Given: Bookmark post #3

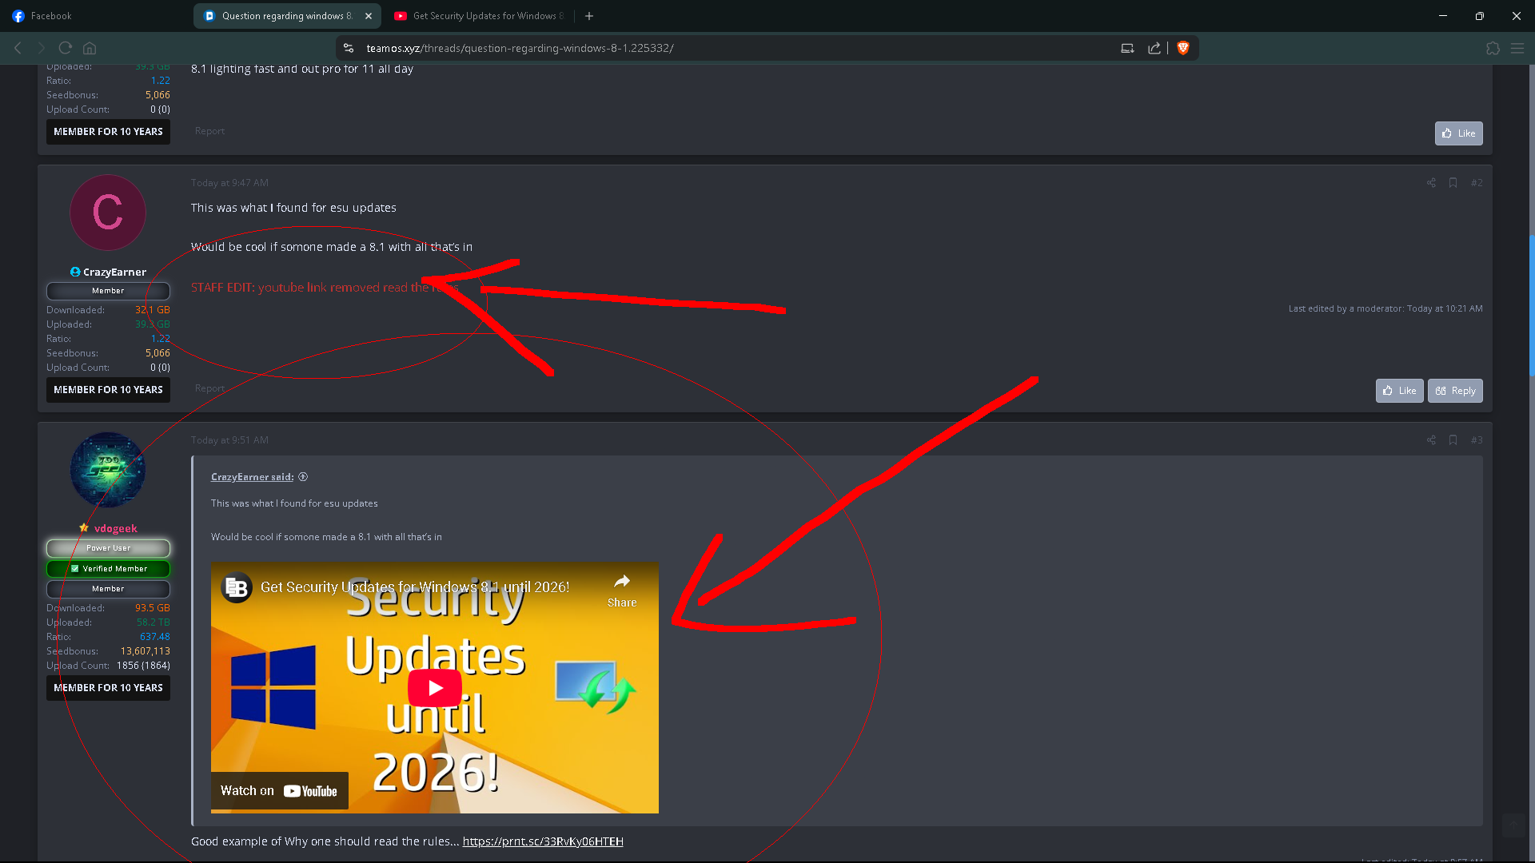Looking at the screenshot, I should coord(1453,440).
